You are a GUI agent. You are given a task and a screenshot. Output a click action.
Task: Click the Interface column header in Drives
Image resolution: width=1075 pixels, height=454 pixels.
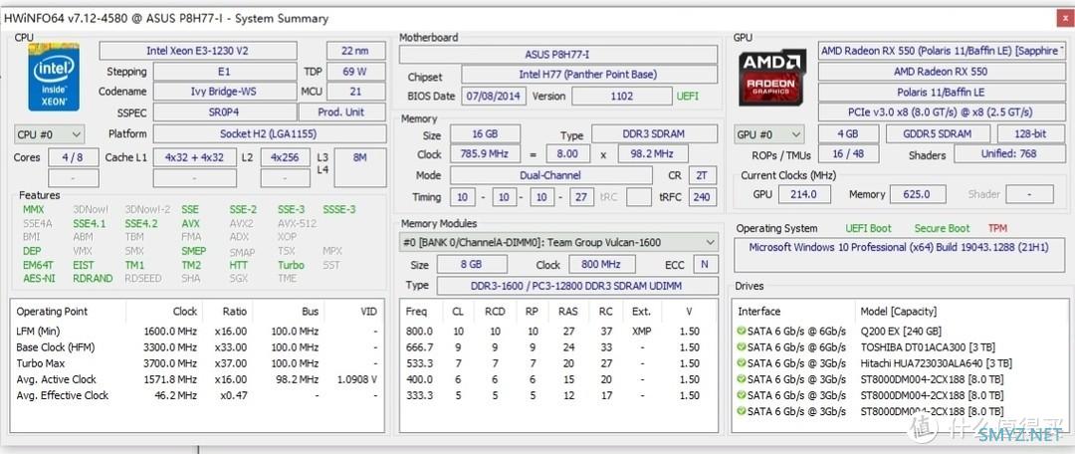(758, 312)
